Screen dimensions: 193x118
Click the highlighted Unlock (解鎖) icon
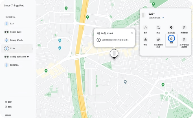tap(171, 39)
